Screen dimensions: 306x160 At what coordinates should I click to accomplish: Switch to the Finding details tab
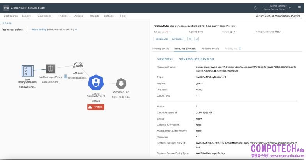point(161,49)
